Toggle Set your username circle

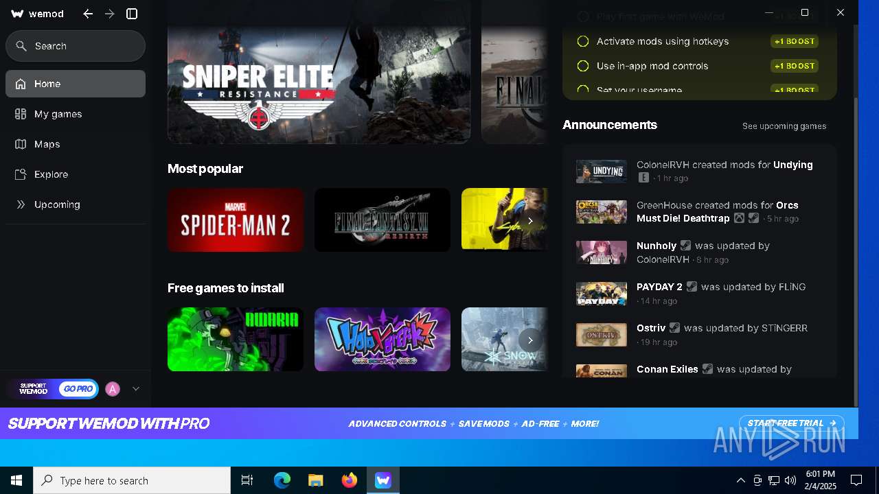point(583,90)
